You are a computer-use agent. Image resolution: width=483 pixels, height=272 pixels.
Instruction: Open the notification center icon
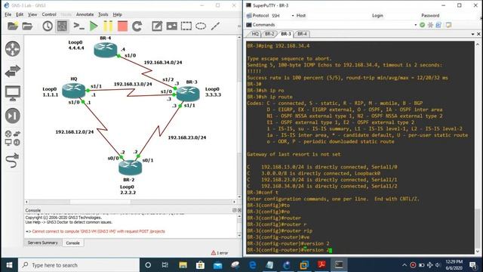473,265
